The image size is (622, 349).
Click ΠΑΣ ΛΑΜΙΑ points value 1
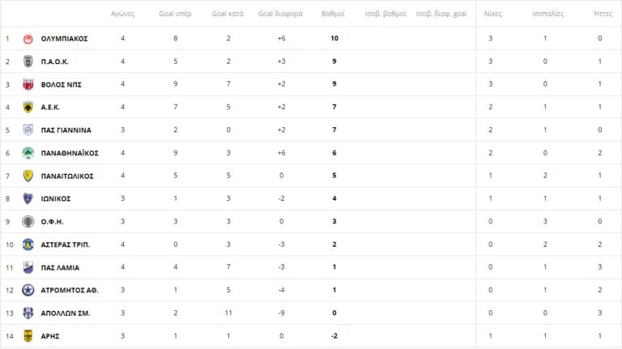[x=334, y=267]
